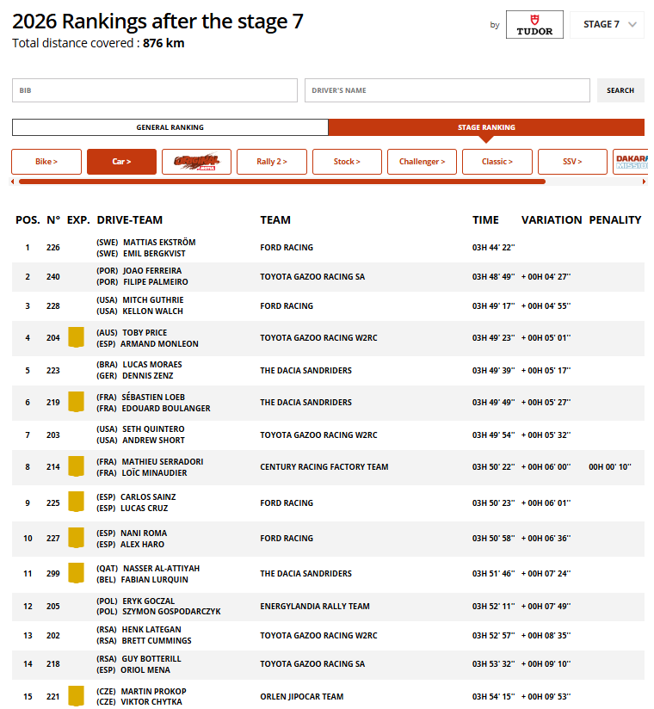The height and width of the screenshot is (709, 654).
Task: Select driver Joao Ferreira
Action: pos(152,271)
